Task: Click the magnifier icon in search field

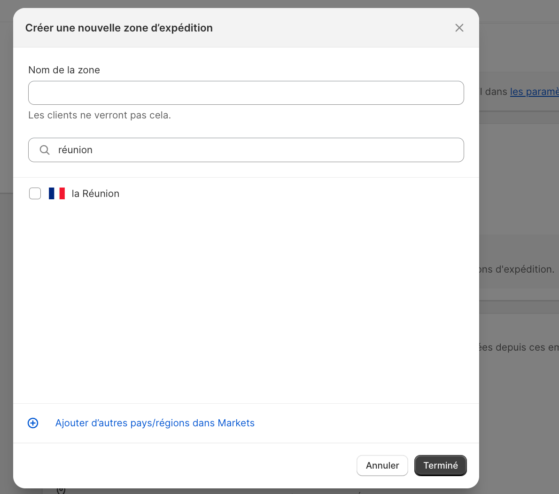Action: click(45, 150)
